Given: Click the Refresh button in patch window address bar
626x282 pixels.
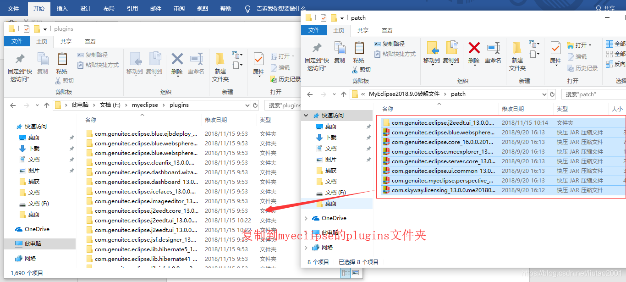Looking at the screenshot, I should click(x=552, y=94).
